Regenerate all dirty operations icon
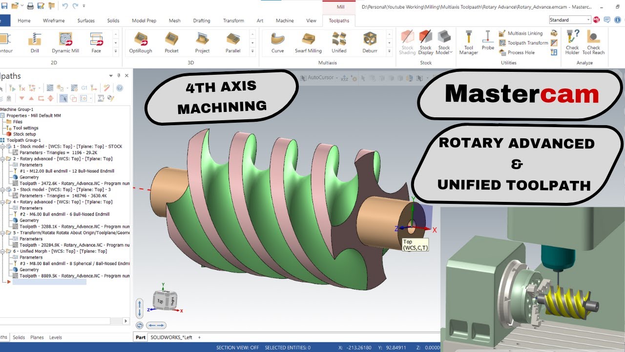 (x=22, y=88)
